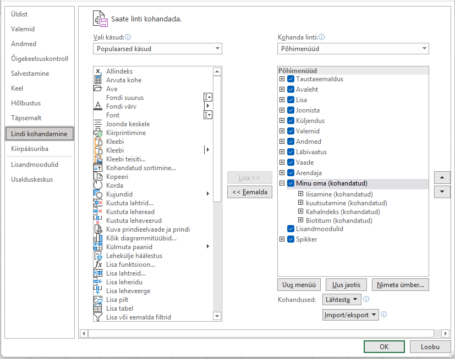Screen dimensions: 455x359
Task: Select the Kiirprintimine icon
Action: [98, 133]
